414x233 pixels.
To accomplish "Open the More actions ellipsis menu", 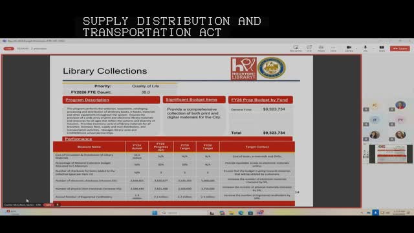I will point(333,49).
